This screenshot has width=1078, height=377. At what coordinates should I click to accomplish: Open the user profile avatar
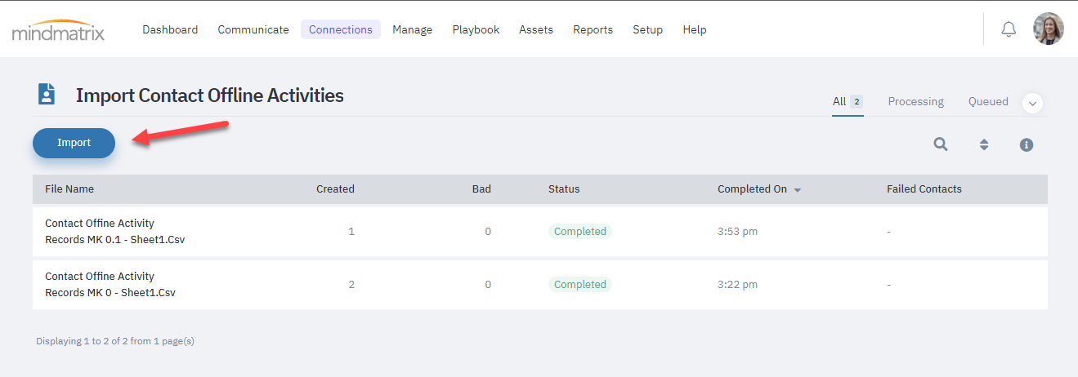point(1048,29)
